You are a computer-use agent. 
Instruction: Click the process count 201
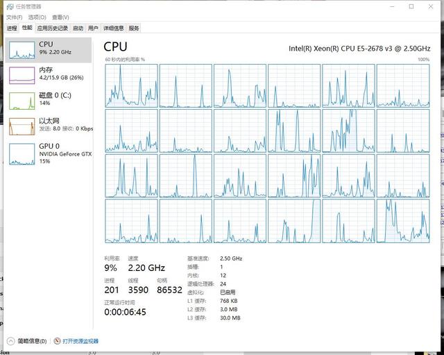[x=112, y=290]
